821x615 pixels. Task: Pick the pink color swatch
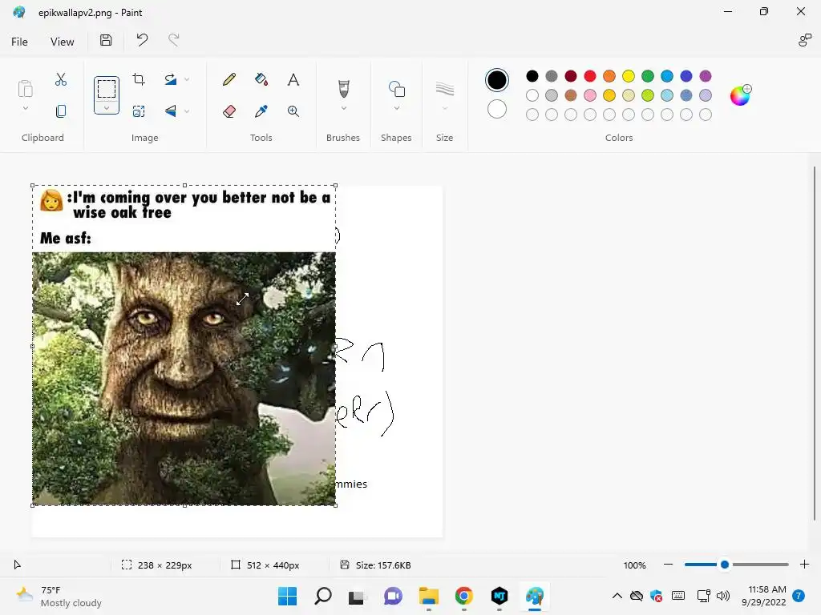[589, 95]
